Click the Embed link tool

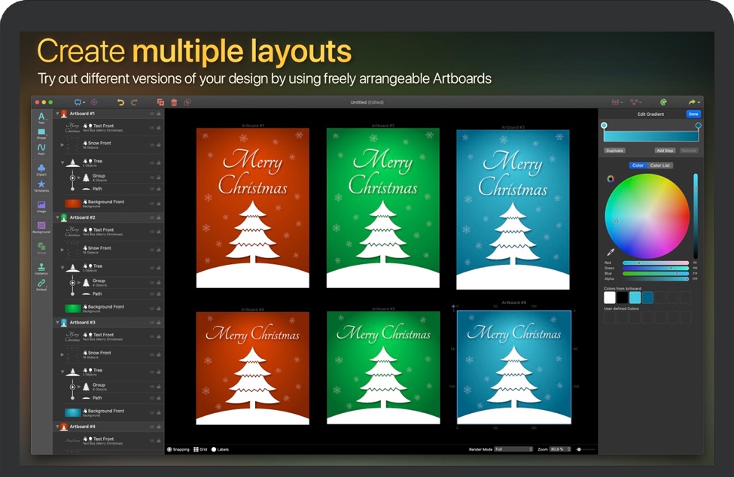click(41, 284)
